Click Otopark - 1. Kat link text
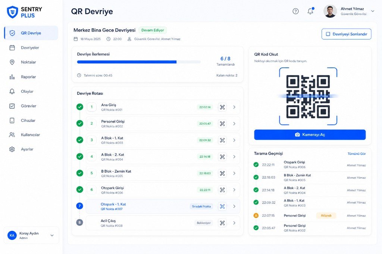Screen dimensions: 382x254 tap(113, 204)
